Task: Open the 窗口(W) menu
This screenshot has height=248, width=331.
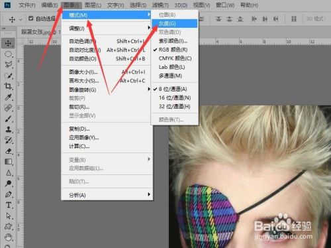Action: coord(225,5)
